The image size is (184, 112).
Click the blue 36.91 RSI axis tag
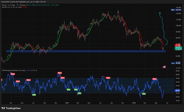[177, 91]
